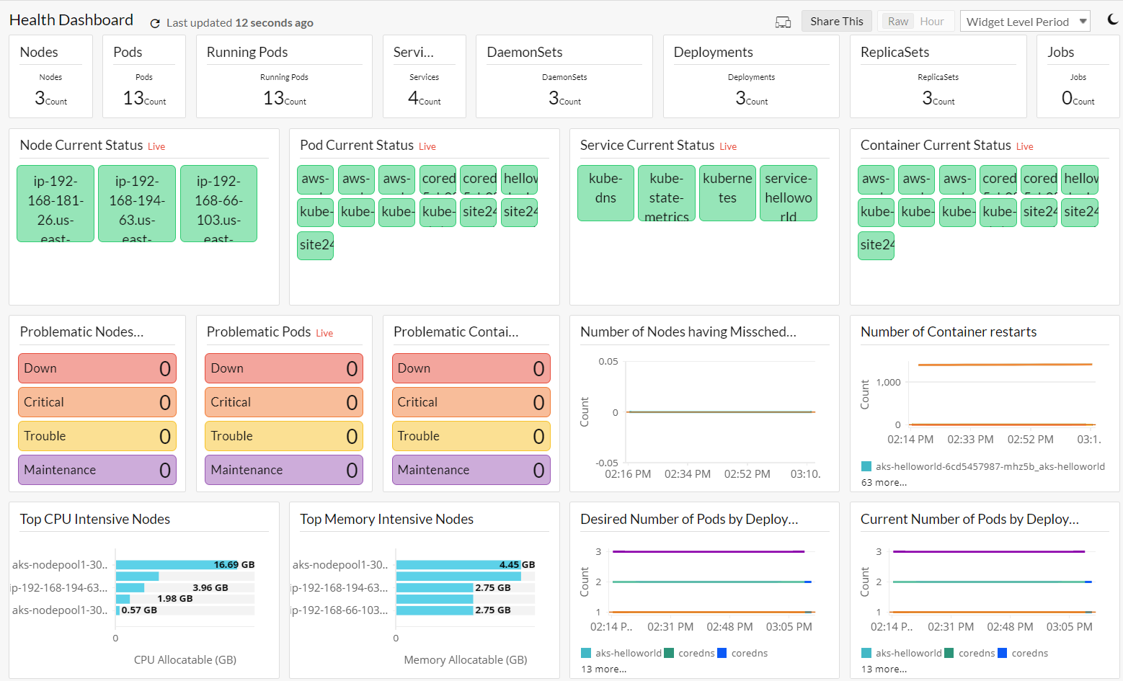
Task: Toggle dark mode with the moon icon
Action: [x=1112, y=20]
